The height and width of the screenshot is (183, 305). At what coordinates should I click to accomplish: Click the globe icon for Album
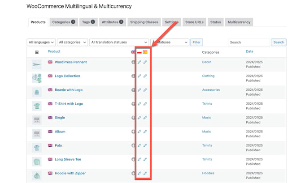[133, 132]
